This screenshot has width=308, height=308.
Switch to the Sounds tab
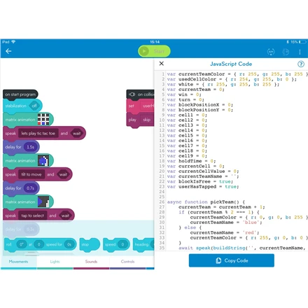point(91,262)
